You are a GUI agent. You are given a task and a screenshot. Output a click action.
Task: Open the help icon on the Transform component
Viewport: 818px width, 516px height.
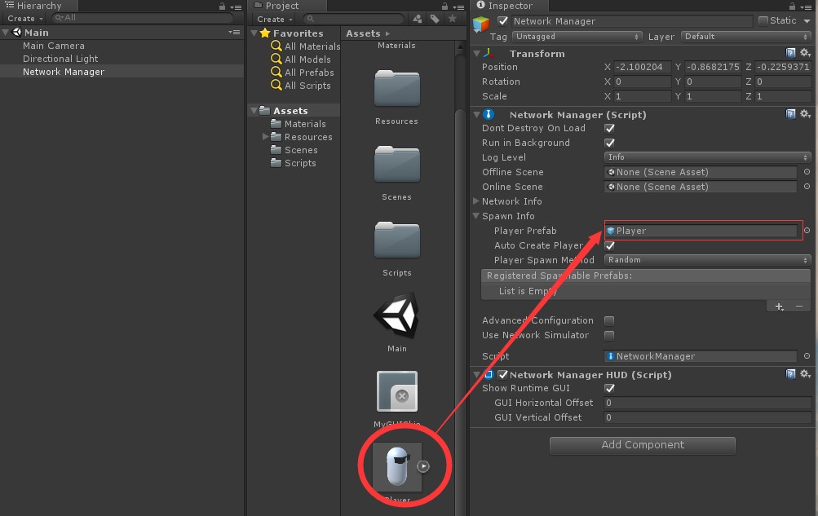pos(789,52)
